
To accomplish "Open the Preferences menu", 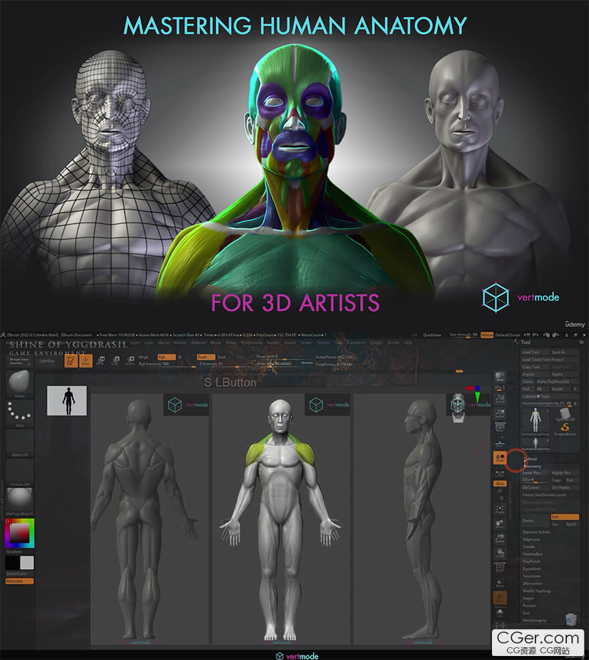I will (252, 343).
